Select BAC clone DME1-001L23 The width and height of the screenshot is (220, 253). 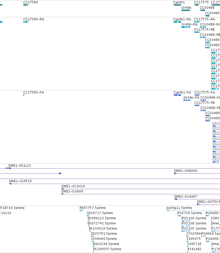click(20, 166)
